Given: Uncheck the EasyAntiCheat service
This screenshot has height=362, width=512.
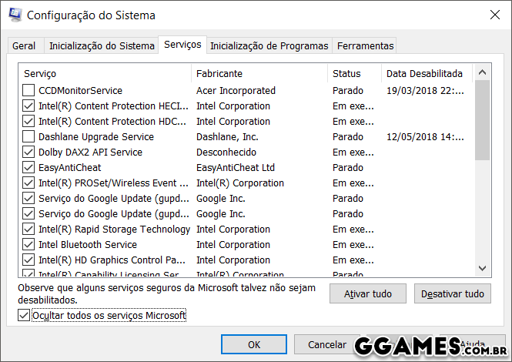Looking at the screenshot, I should (x=28, y=168).
